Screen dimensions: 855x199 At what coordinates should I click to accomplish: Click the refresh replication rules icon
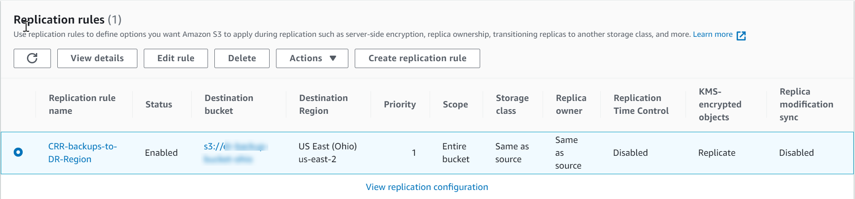coord(32,58)
